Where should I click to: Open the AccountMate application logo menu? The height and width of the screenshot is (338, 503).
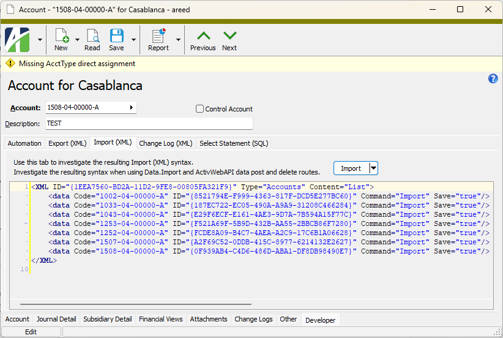17,40
